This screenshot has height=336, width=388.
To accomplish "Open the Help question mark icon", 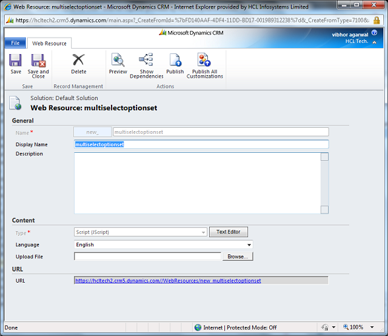I will coord(374,33).
